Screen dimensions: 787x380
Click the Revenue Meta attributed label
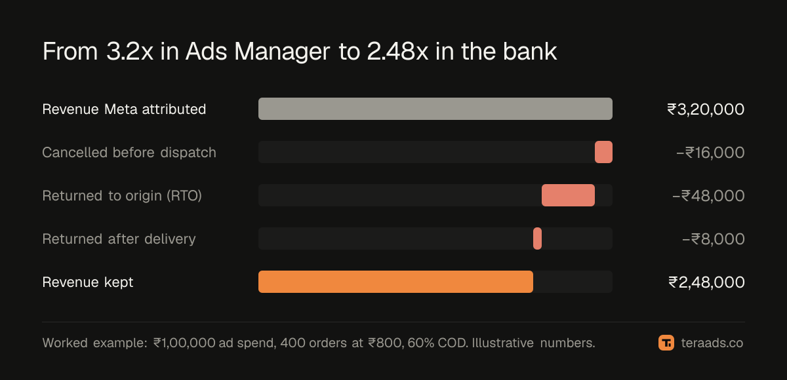click(124, 109)
